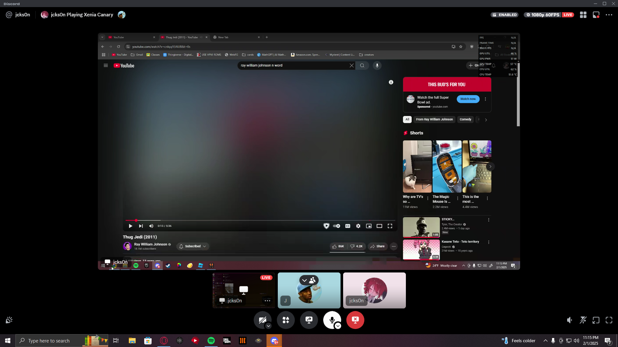Disconnect from call with red button
The width and height of the screenshot is (618, 347).
click(x=355, y=320)
